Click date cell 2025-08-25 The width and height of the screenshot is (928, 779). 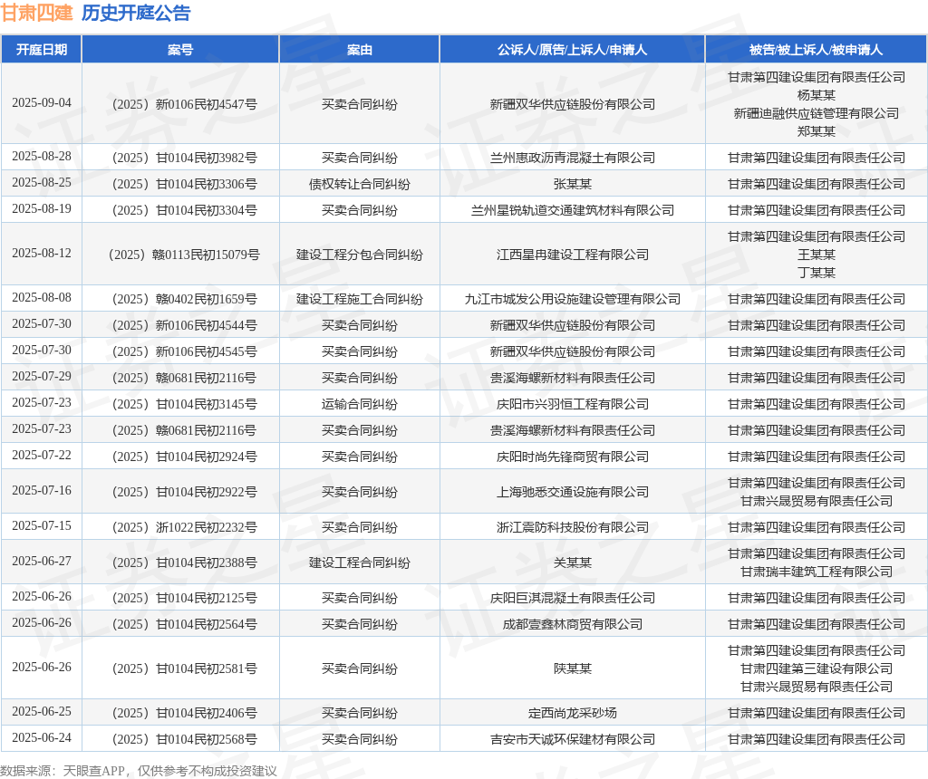[42, 183]
